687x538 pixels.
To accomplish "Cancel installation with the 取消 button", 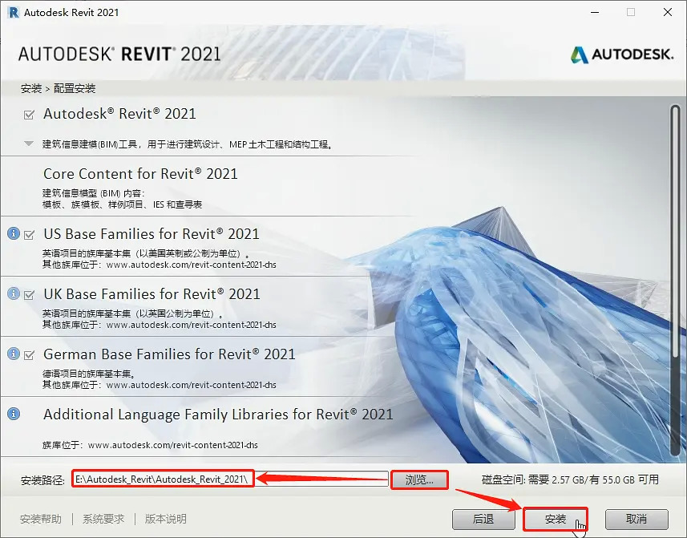I will [x=637, y=519].
